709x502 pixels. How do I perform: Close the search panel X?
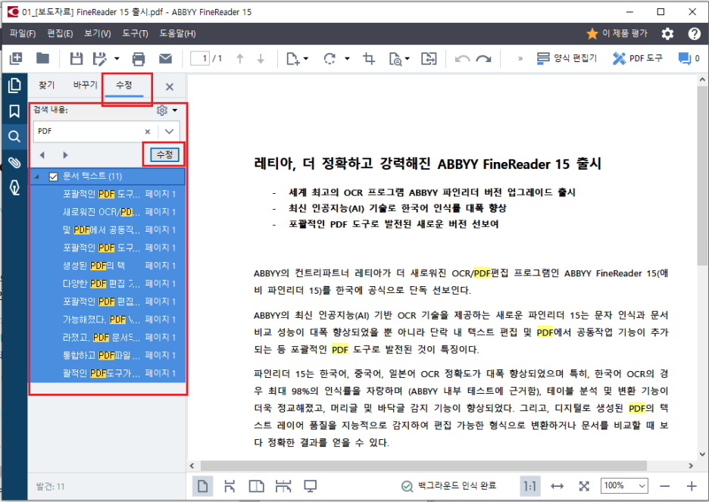point(170,87)
